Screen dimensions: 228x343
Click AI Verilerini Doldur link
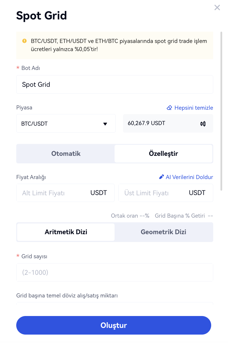pyautogui.click(x=189, y=177)
